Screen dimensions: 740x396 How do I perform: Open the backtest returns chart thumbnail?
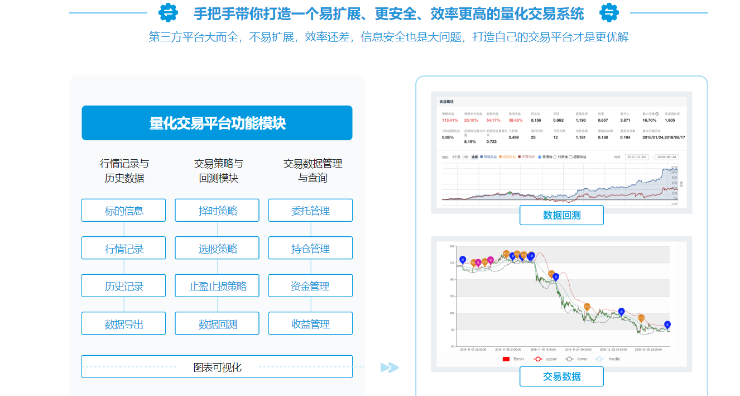click(561, 152)
